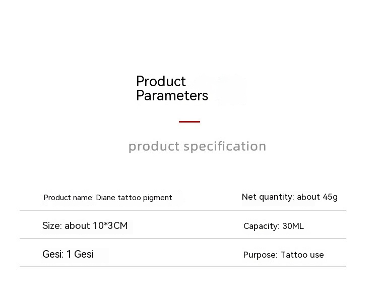The height and width of the screenshot is (297, 378).
Task: Click the "Size:" label
Action: [x=52, y=226]
